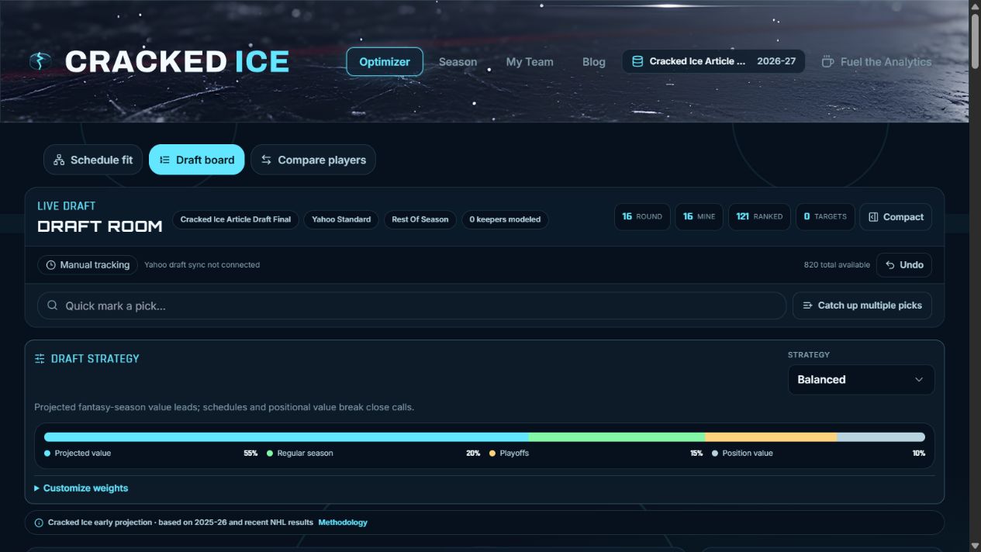The width and height of the screenshot is (981, 552).
Task: Click the 0 TARGETS stat box
Action: pos(825,217)
